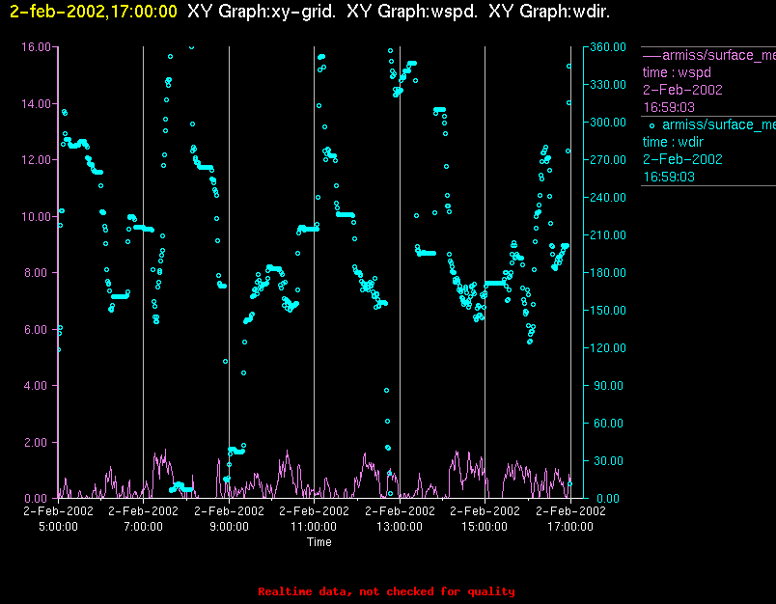Click the pink line sample in the wspd legend
The width and height of the screenshot is (776, 604).
pyautogui.click(x=651, y=56)
